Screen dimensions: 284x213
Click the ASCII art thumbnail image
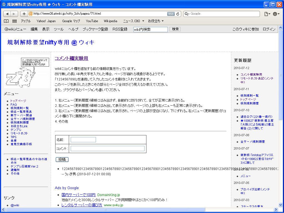(x=27, y=72)
